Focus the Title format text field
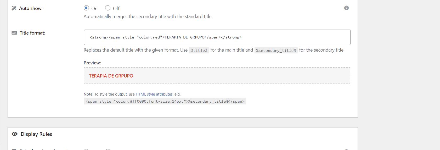 tap(217, 37)
